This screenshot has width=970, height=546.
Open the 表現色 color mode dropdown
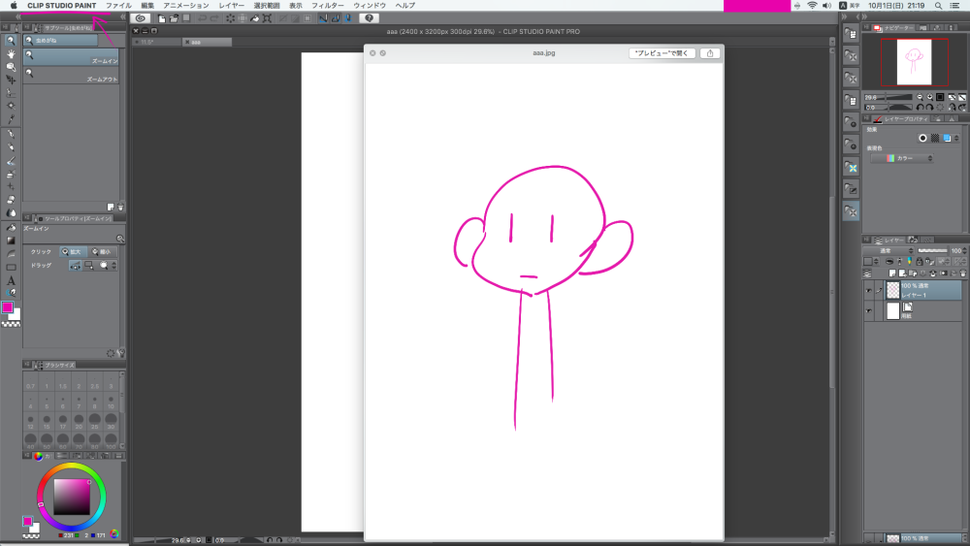point(902,158)
